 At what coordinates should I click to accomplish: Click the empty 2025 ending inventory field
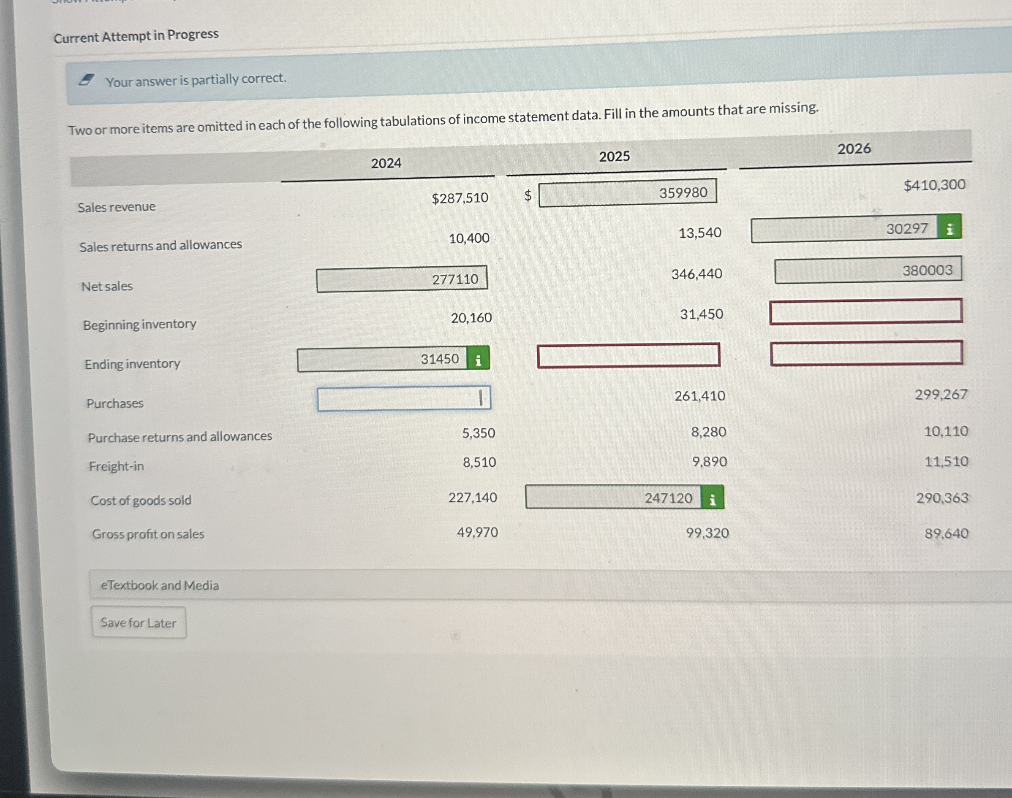628,356
